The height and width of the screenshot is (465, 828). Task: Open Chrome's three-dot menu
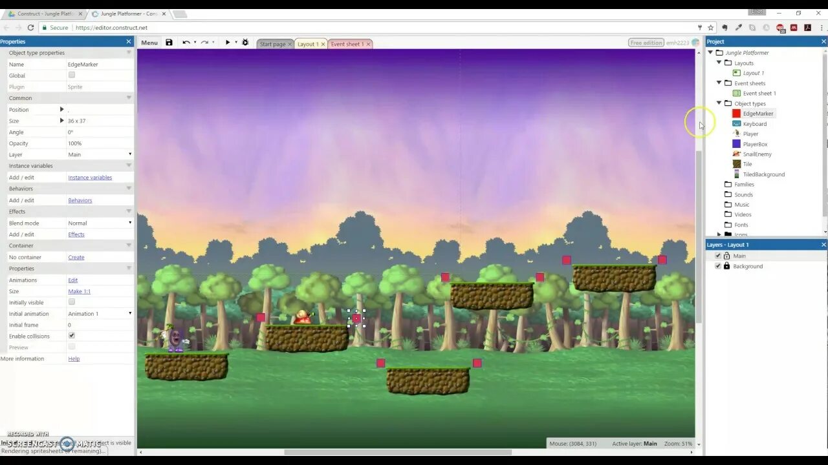coord(821,28)
